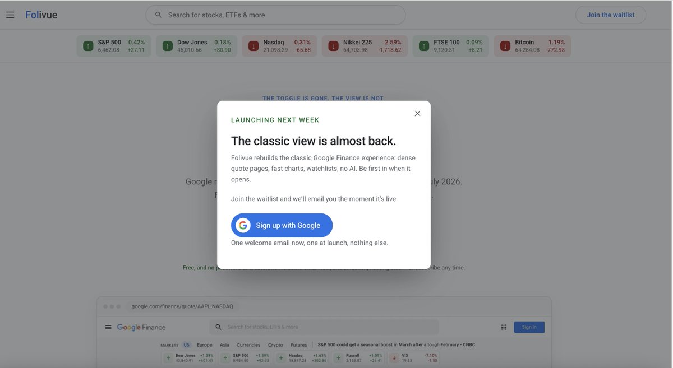The height and width of the screenshot is (368, 673).
Task: Click the top search magnifier icon
Action: pos(158,15)
